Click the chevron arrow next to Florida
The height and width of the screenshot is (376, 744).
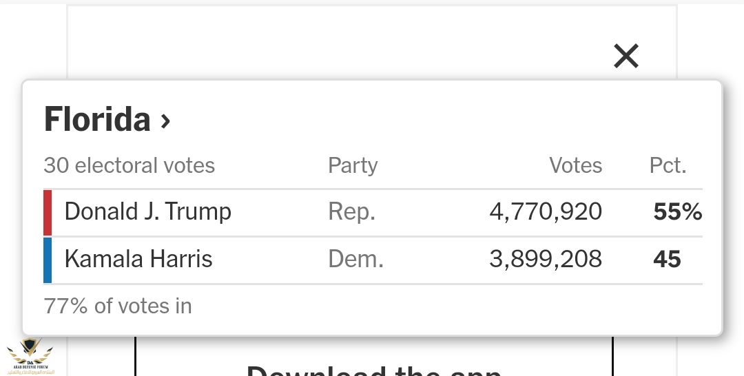point(165,121)
